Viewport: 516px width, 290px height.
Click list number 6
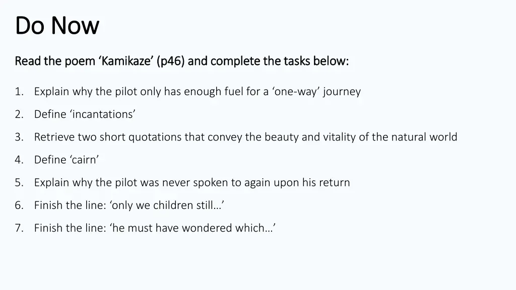tap(19, 205)
